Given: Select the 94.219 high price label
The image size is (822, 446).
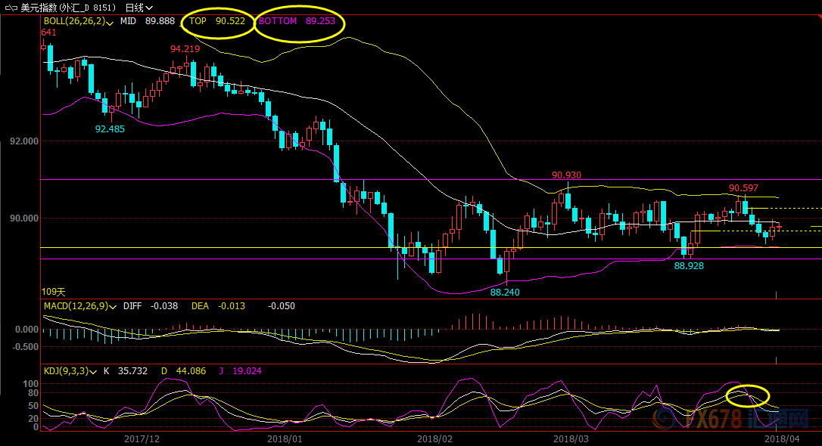Looking at the screenshot, I should 185,49.
